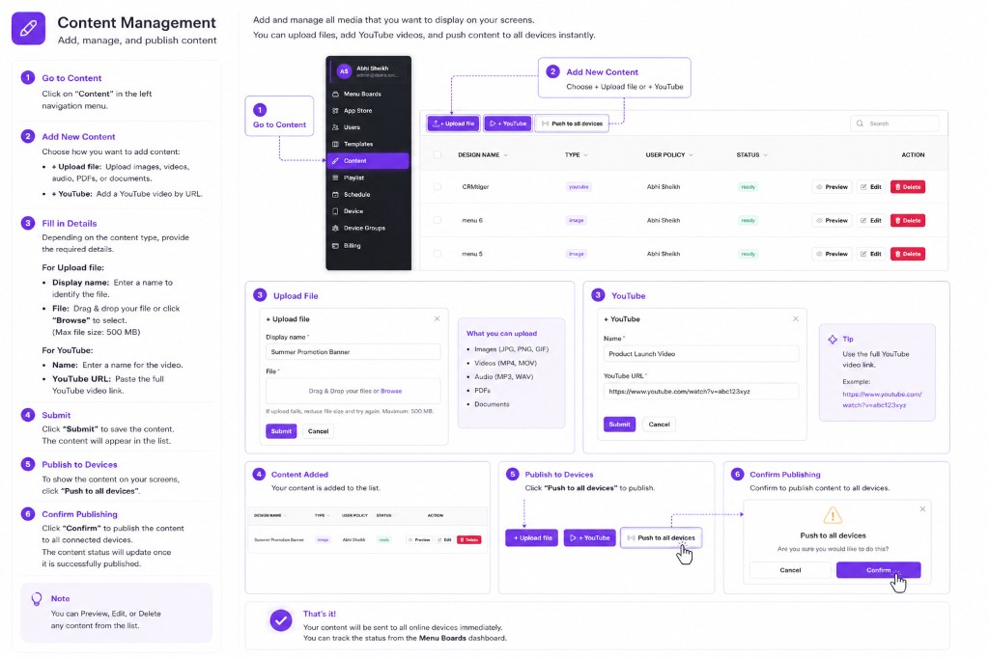Viewport: 989px width, 658px height.
Task: Open the Playlist sidebar icon
Action: click(x=335, y=178)
